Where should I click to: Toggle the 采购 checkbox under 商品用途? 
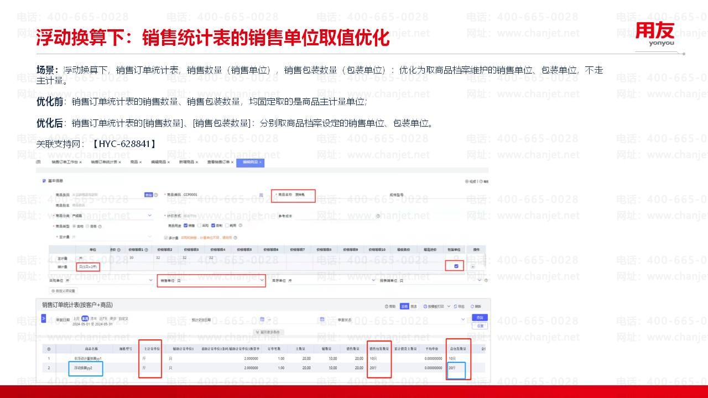point(199,226)
